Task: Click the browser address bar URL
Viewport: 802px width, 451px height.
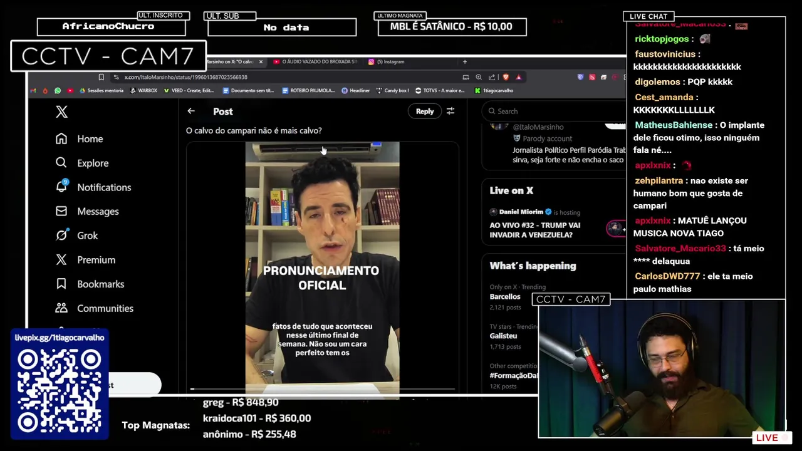Action: (186, 77)
